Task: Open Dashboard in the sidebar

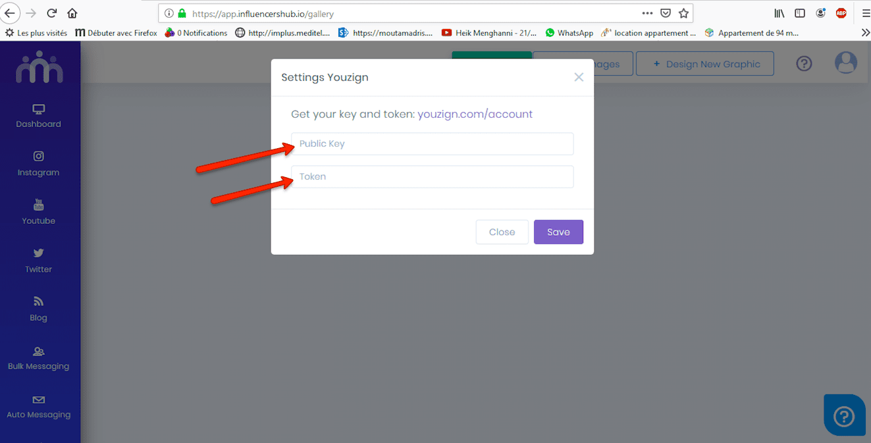Action: [x=38, y=116]
